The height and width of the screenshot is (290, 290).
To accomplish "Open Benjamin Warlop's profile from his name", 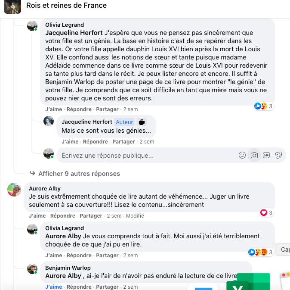I will [68, 268].
